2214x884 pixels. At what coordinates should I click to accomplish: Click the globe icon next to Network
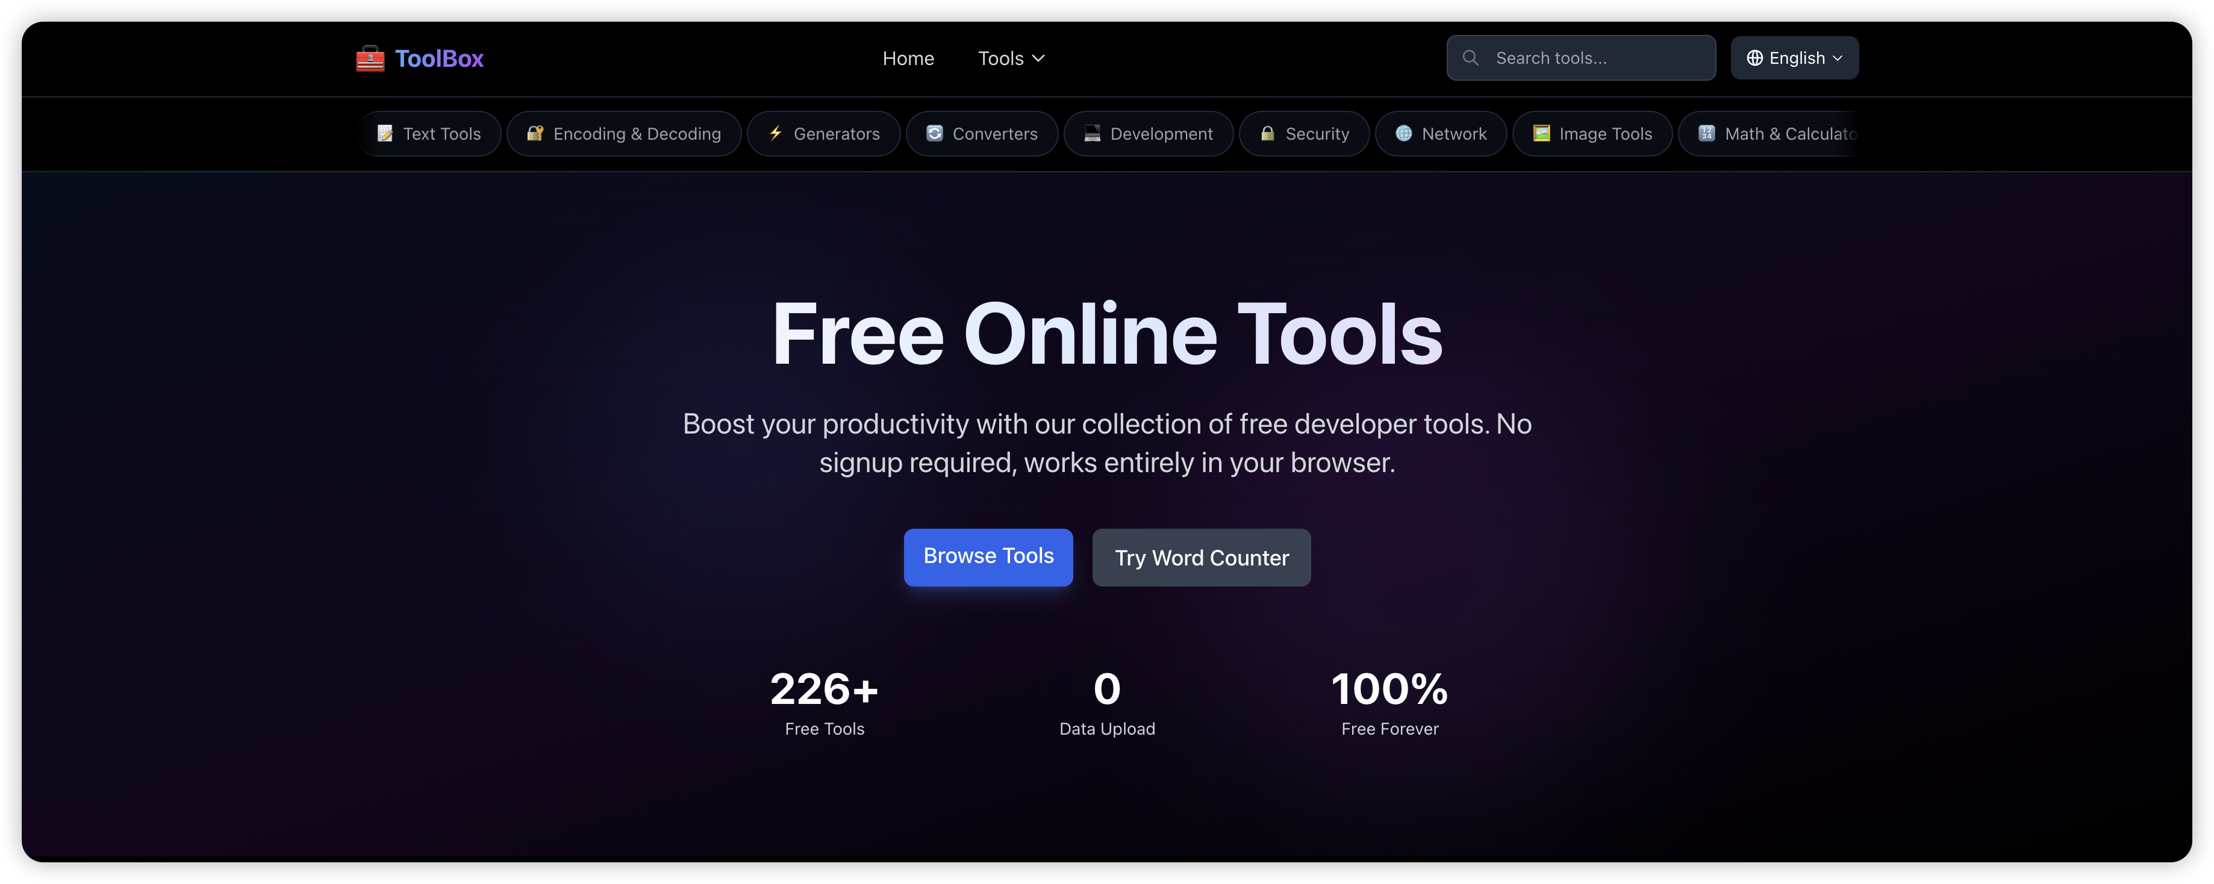[1403, 133]
